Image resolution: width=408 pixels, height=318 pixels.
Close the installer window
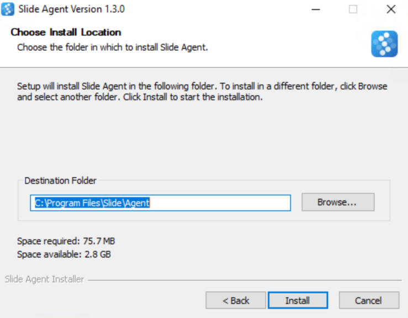click(391, 9)
